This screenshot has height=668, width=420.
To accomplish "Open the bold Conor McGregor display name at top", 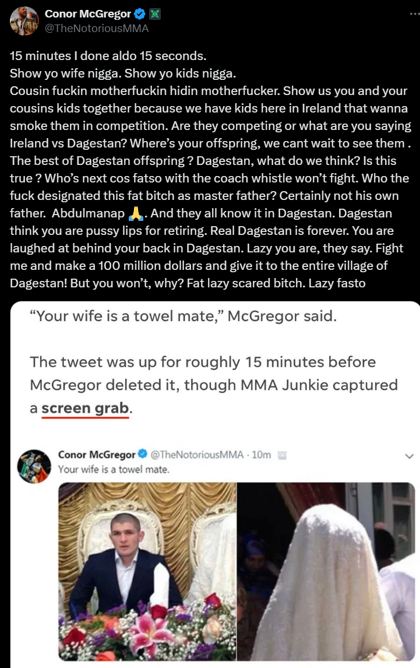I will (88, 14).
